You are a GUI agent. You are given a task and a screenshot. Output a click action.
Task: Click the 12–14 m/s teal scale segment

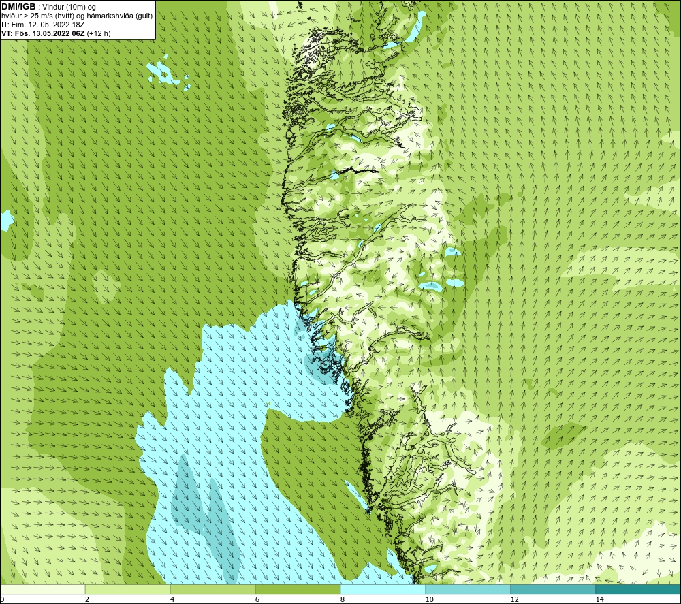pos(553,590)
